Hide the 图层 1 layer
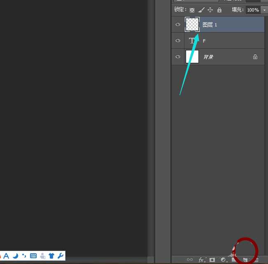Screen dimensions: 268x264 point(178,25)
